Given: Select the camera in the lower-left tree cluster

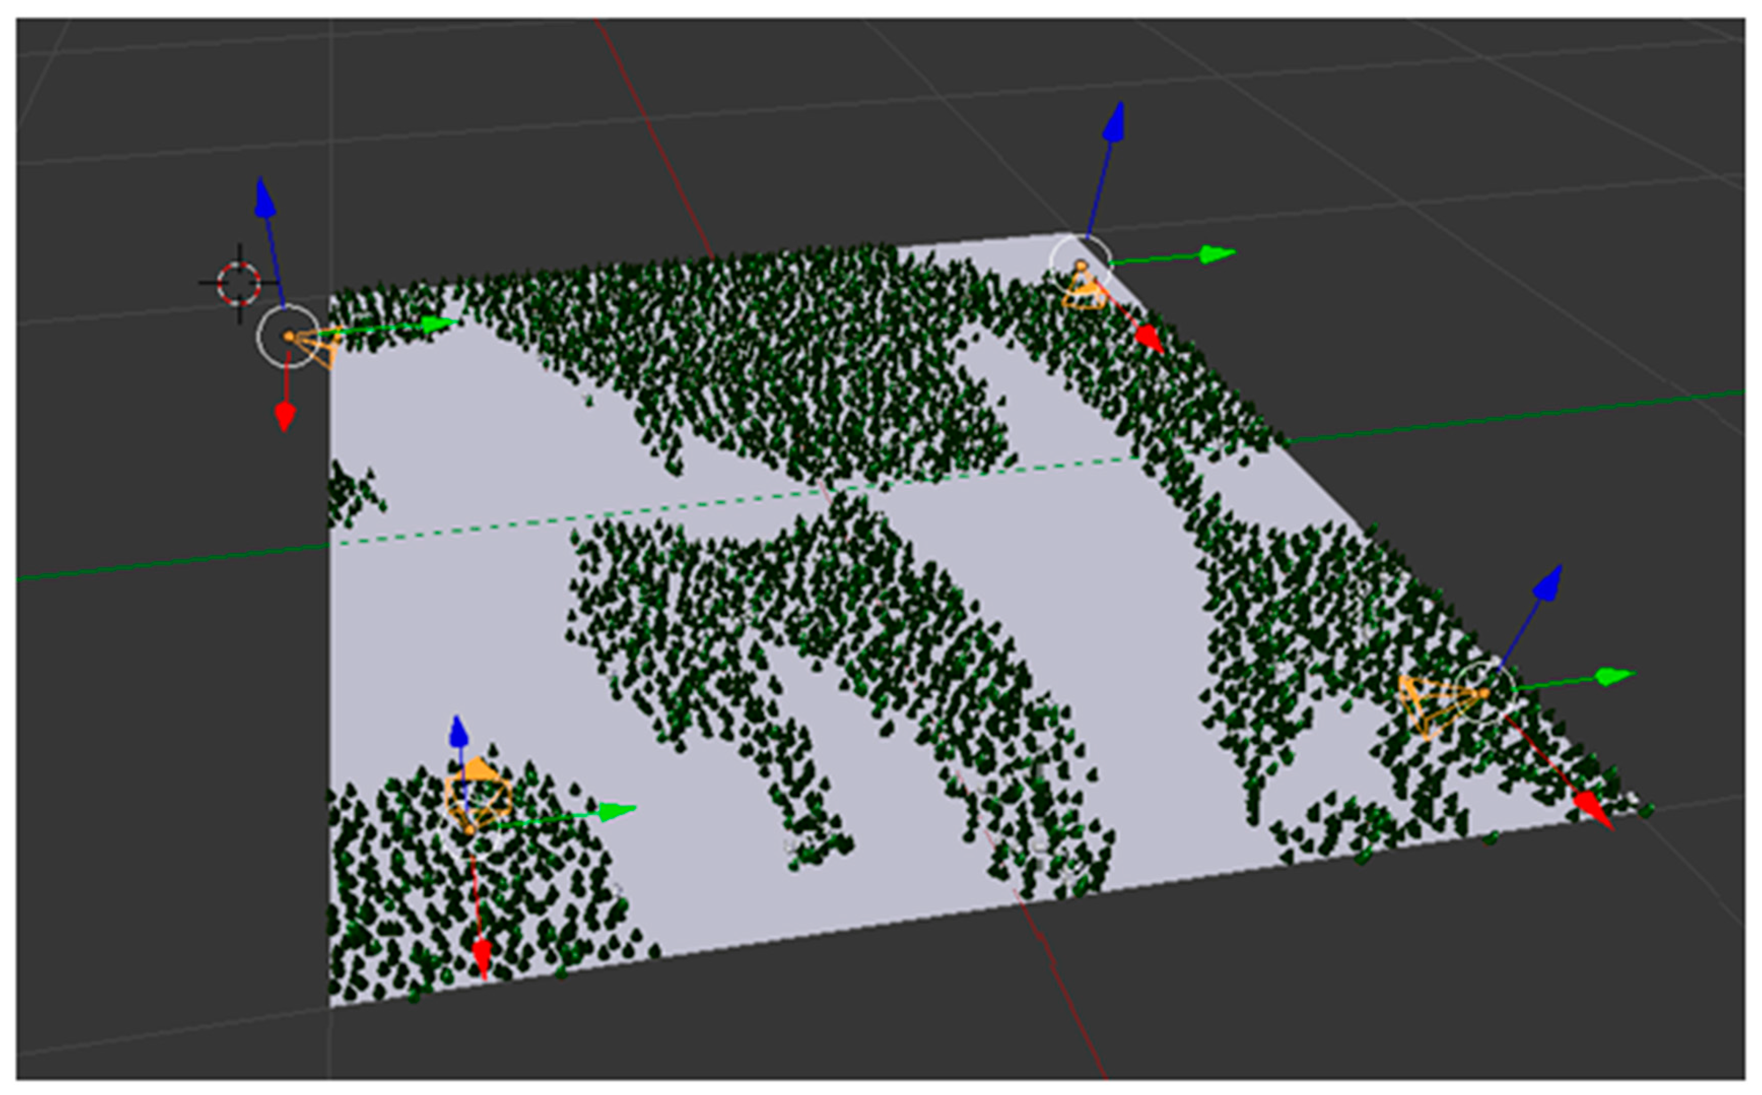Looking at the screenshot, I should pos(478,789).
